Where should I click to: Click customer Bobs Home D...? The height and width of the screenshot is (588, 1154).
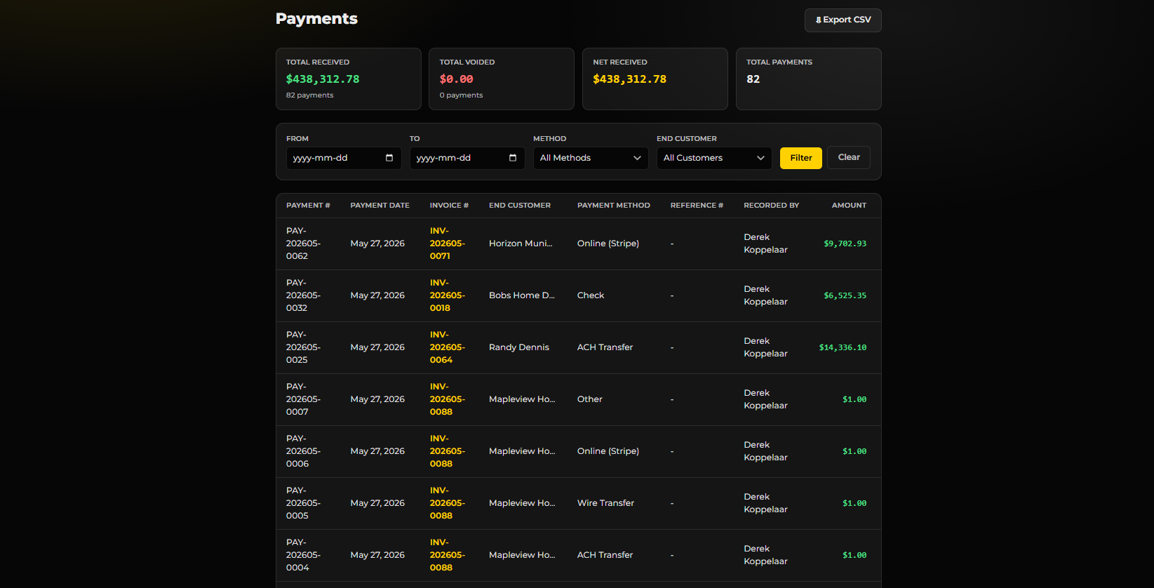(521, 295)
